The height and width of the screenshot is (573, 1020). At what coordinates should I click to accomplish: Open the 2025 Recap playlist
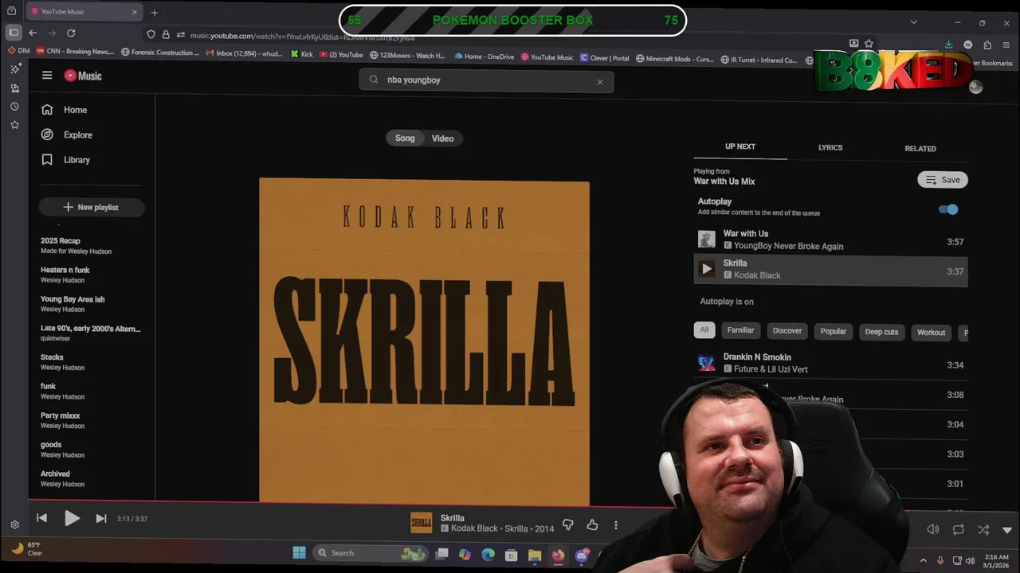coord(61,241)
